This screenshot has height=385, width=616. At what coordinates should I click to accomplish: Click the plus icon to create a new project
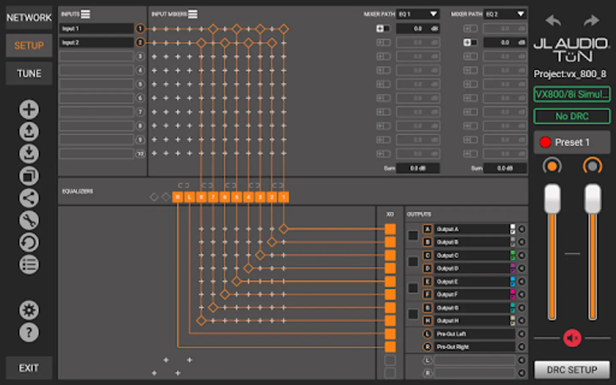tap(29, 110)
